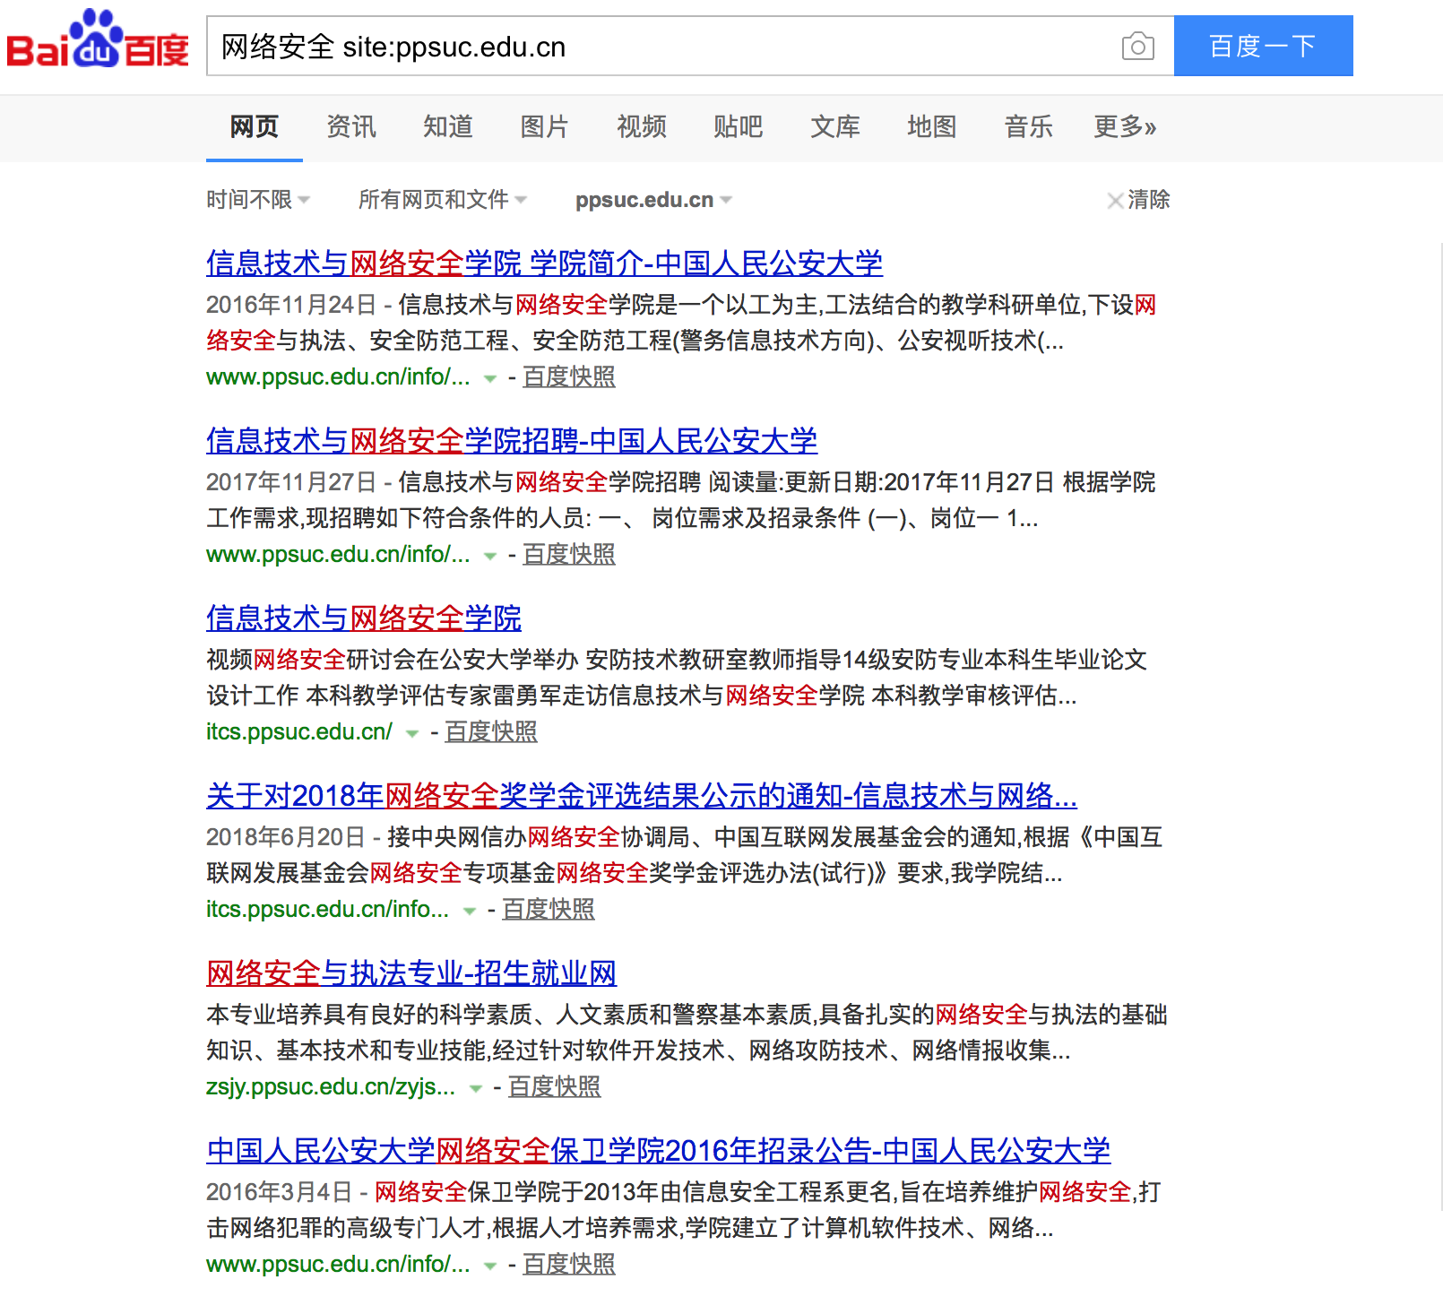The image size is (1443, 1314).
Task: Open result 信息技术与网络安全学院招聘
Action: (512, 441)
